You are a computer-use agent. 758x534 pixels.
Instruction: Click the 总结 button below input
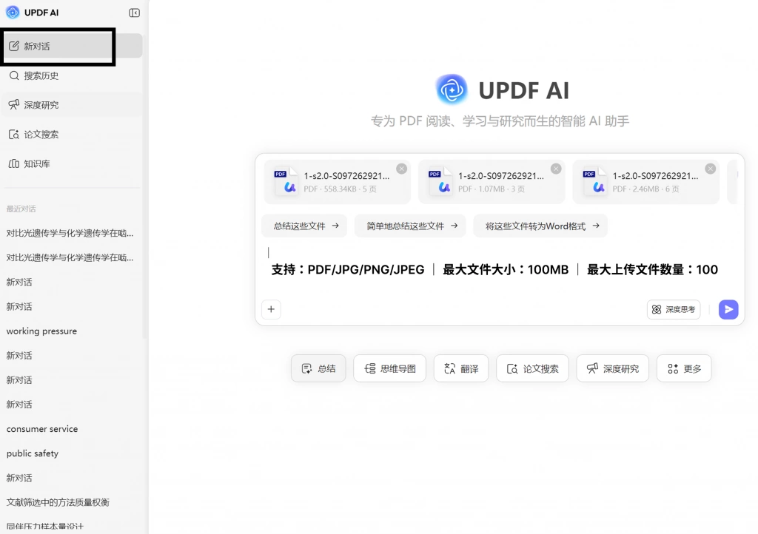(x=318, y=369)
